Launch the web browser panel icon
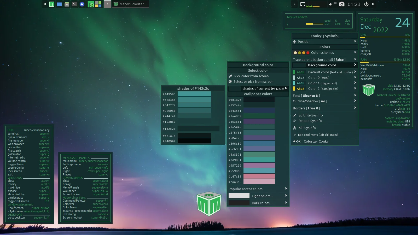This screenshot has height=235, width=418. 82,4
